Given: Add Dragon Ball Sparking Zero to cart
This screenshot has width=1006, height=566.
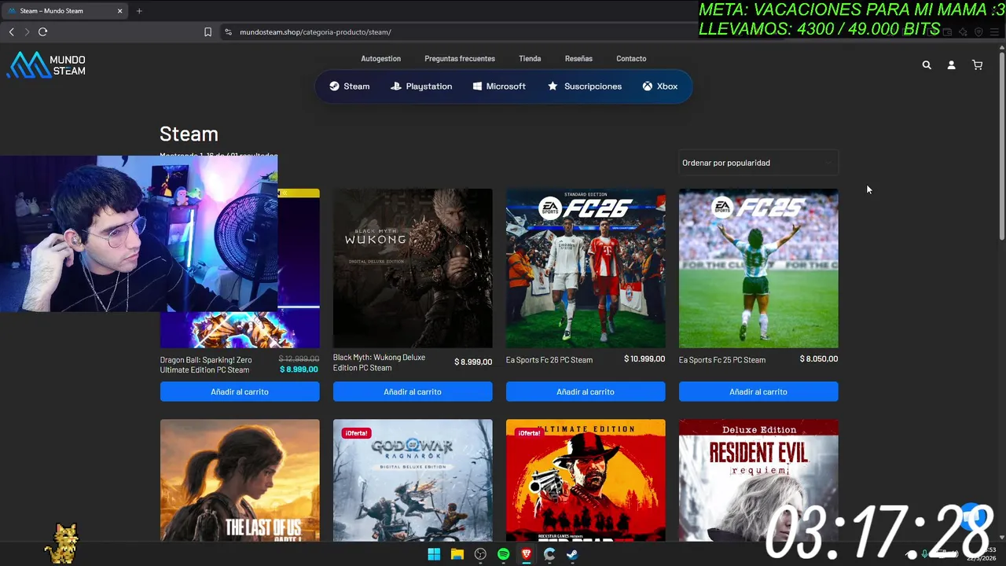Looking at the screenshot, I should click(240, 391).
